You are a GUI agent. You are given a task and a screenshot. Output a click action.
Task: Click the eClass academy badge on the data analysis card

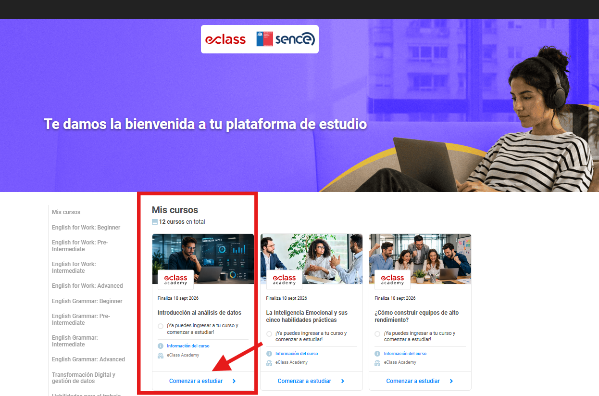tap(175, 280)
